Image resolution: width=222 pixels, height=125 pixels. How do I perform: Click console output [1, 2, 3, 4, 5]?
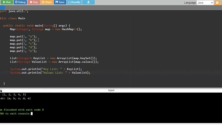tap(14, 94)
